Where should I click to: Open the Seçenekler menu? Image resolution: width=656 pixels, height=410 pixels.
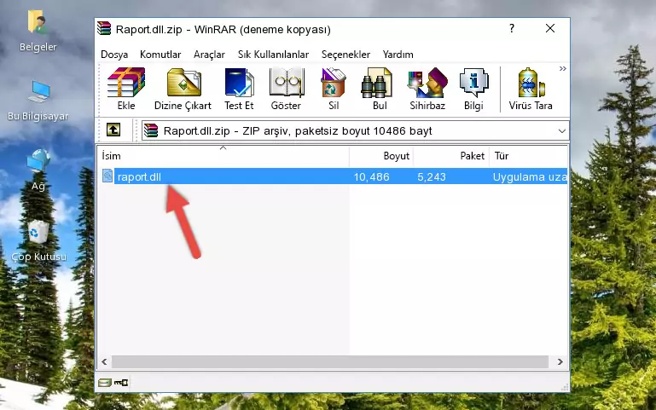click(x=345, y=55)
